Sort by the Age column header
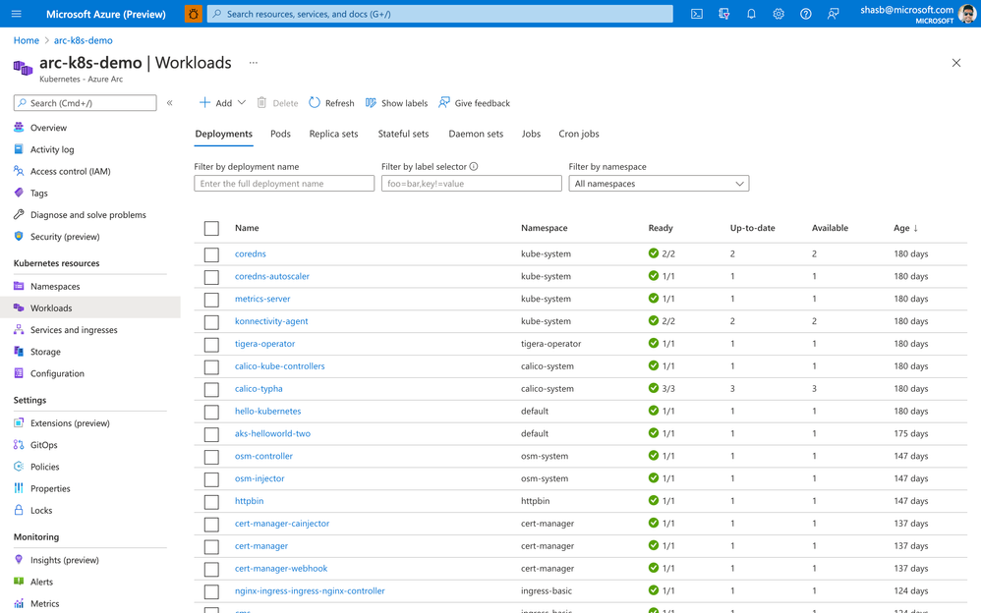Viewport: 981px width, 613px height. tap(905, 228)
